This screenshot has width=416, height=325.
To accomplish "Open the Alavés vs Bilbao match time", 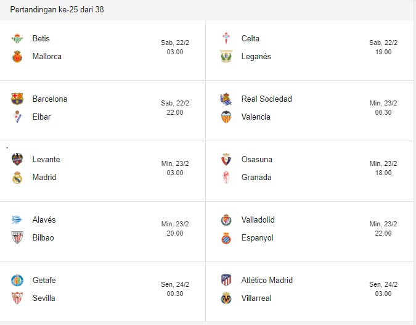I will click(175, 233).
